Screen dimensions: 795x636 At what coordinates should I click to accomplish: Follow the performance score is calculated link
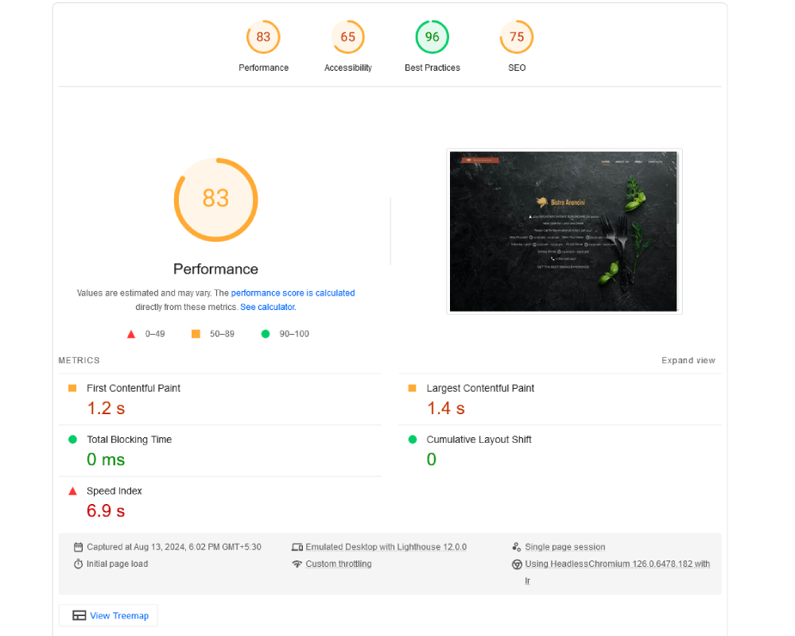(x=293, y=293)
